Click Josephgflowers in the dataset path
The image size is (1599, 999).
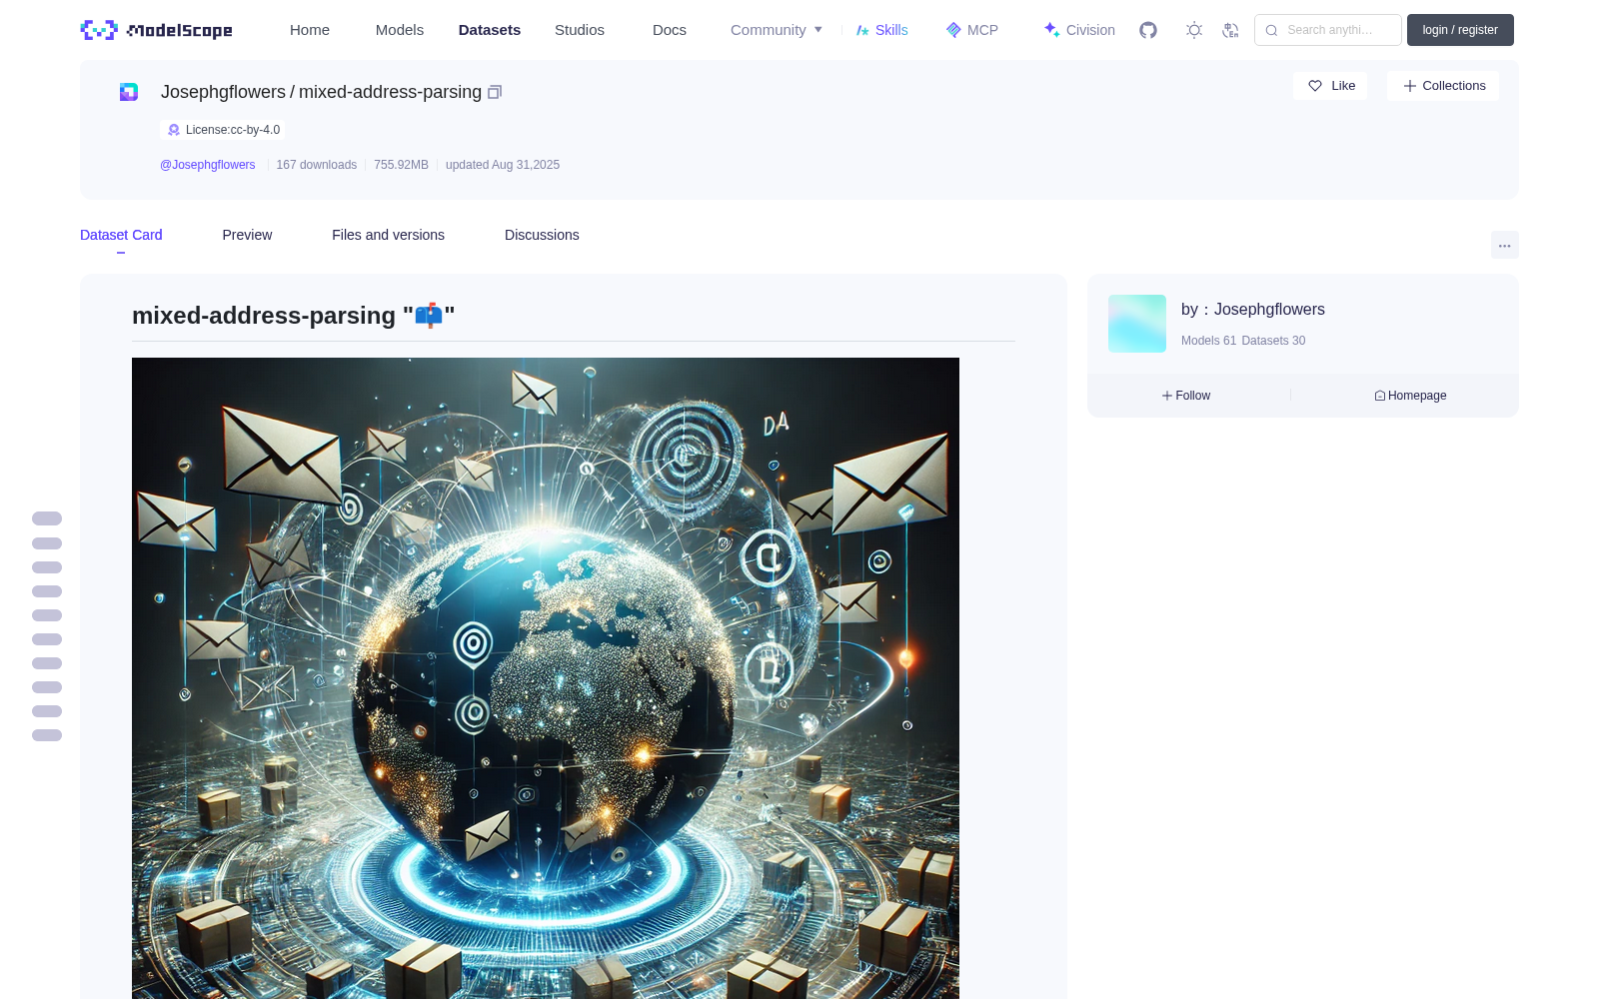coord(223,92)
